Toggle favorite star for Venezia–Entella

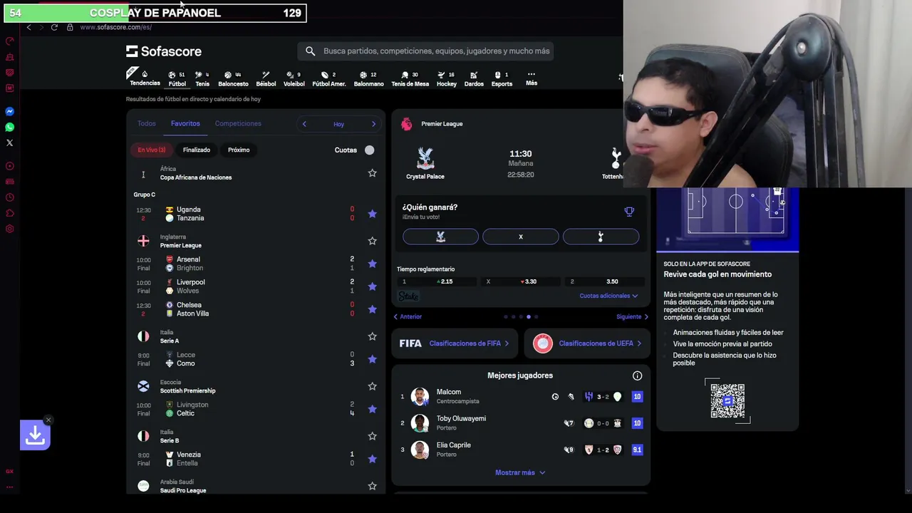point(372,459)
